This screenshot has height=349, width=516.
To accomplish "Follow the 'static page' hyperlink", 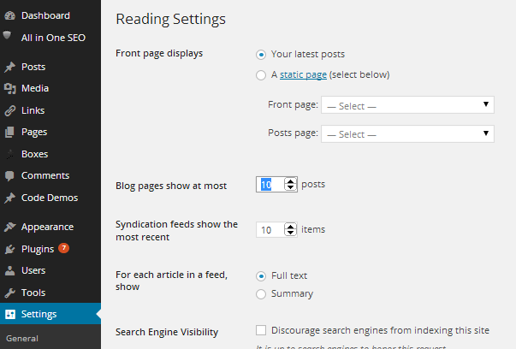I will 303,75.
